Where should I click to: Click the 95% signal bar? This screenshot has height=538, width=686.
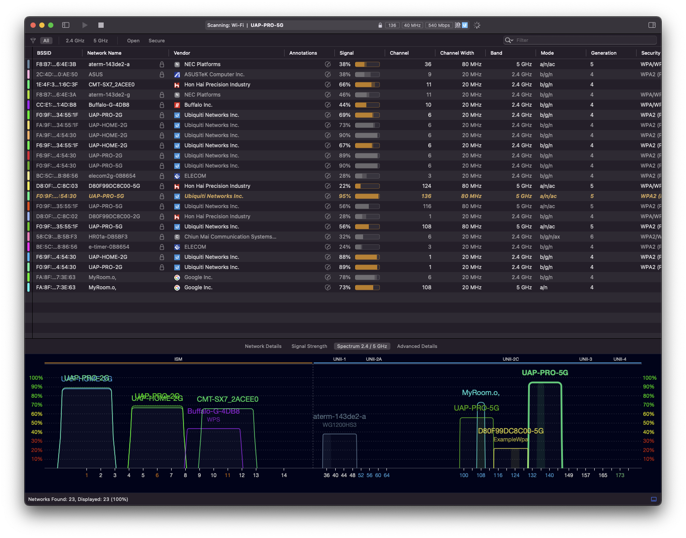367,196
